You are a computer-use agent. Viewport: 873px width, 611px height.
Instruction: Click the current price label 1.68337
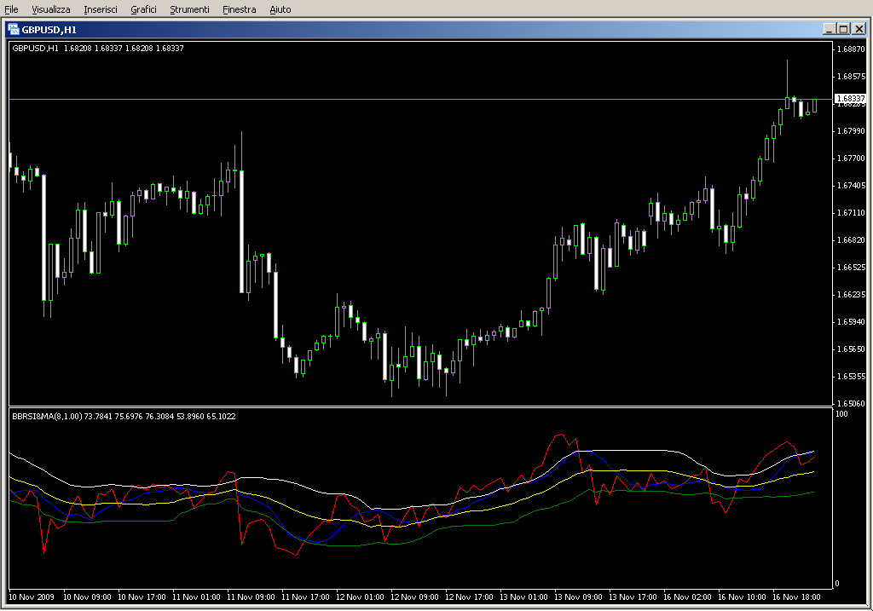851,99
